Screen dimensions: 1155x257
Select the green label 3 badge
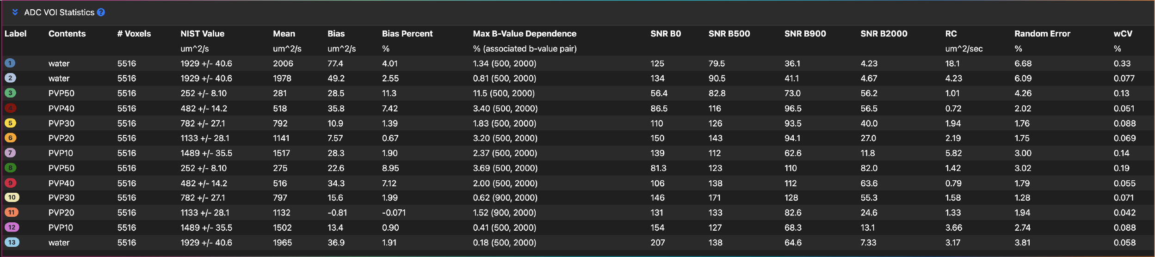(x=10, y=93)
